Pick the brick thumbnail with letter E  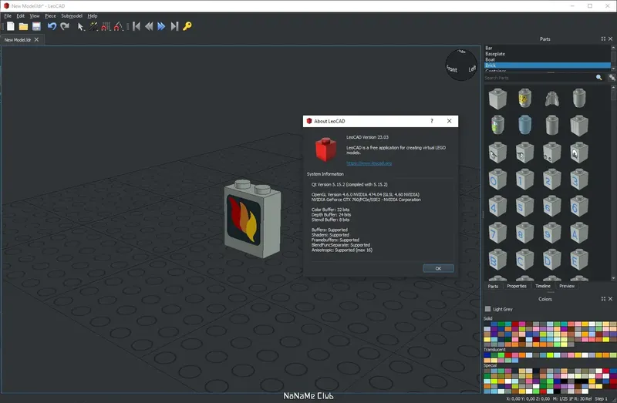579,260
